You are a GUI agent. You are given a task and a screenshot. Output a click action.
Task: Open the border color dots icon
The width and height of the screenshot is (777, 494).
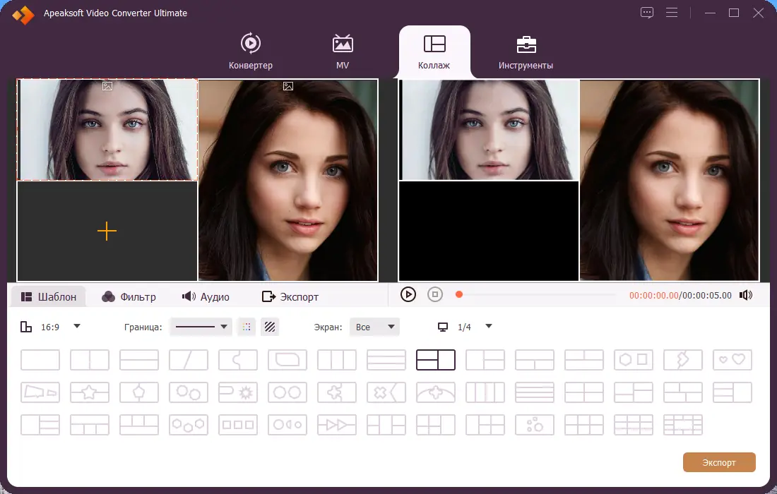point(247,327)
